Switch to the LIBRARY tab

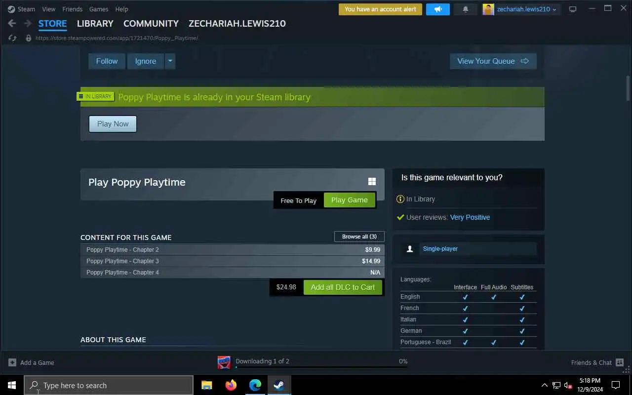point(95,23)
